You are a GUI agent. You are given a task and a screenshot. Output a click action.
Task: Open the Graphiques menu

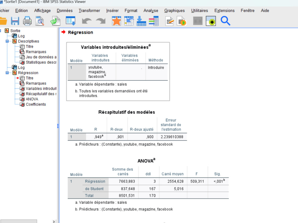pyautogui.click(x=174, y=11)
